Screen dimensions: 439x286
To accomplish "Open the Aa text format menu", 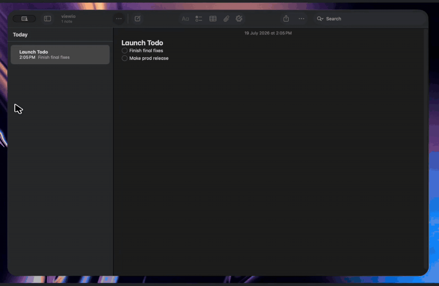I will coord(185,19).
